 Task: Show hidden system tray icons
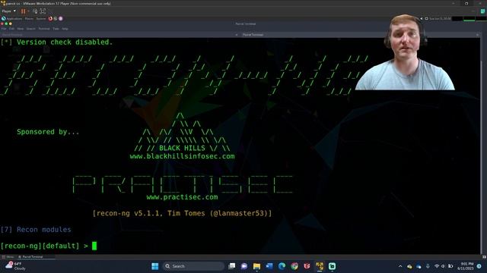click(400, 266)
